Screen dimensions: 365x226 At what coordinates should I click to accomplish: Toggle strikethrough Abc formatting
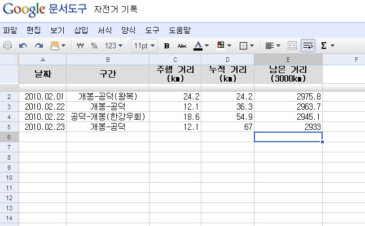(182, 46)
